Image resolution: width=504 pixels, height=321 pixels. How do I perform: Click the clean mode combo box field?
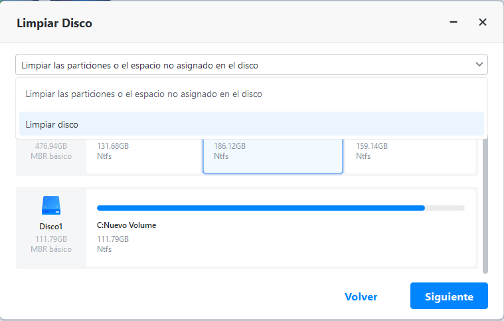pos(246,65)
